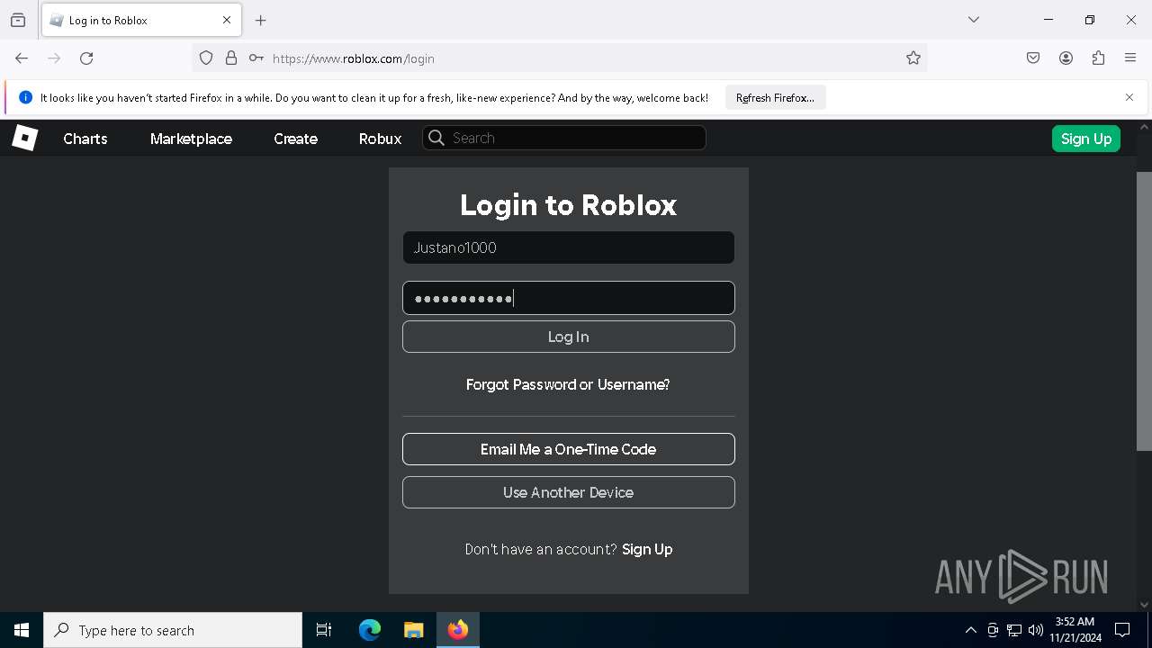Click the Windows taskbar search box
The height and width of the screenshot is (648, 1152).
(173, 630)
